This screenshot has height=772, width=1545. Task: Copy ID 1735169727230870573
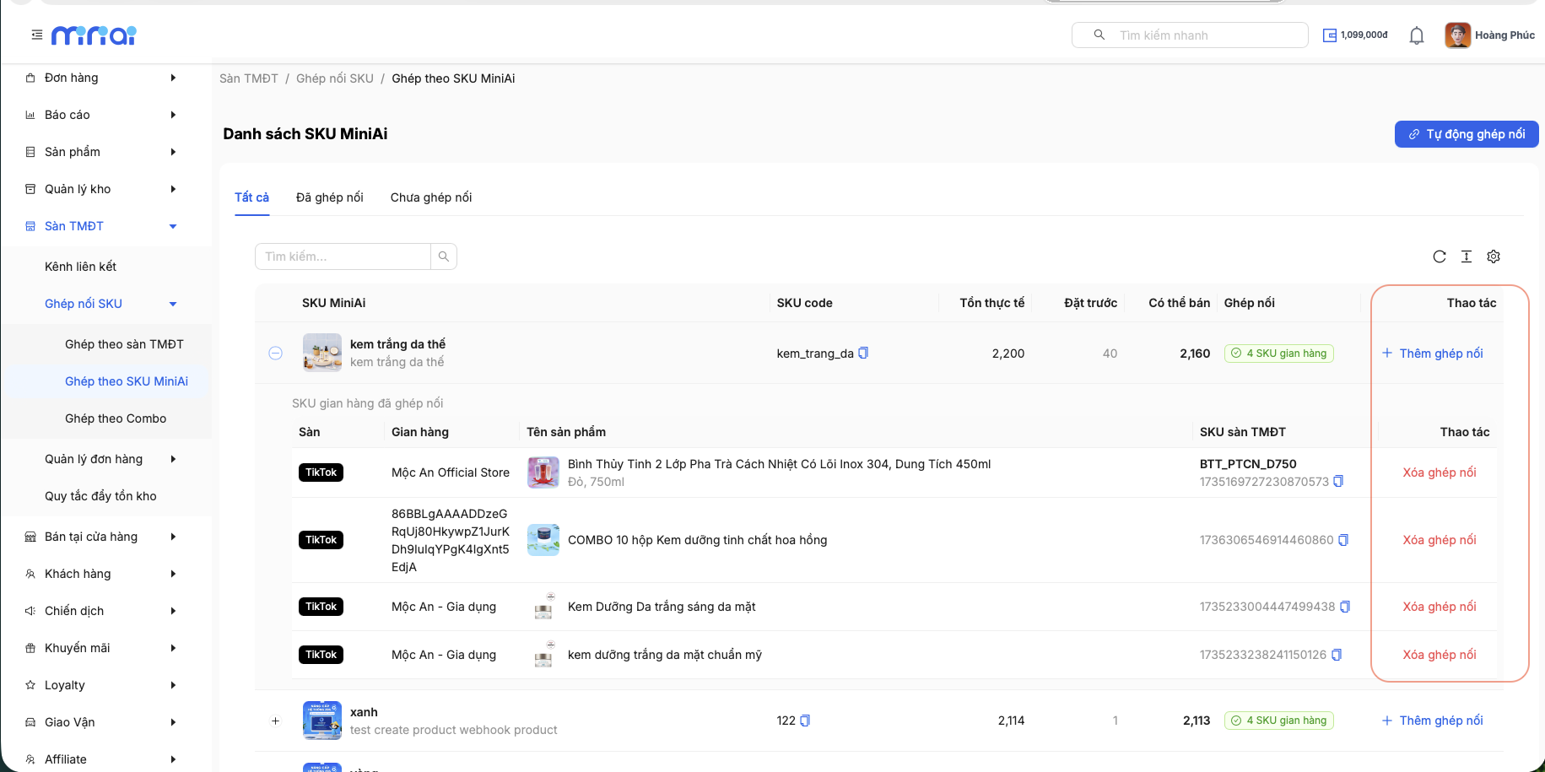(1338, 481)
